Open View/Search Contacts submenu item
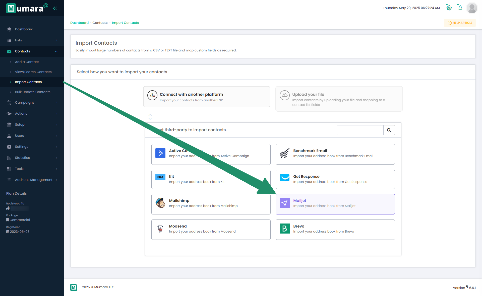The image size is (482, 296). (x=33, y=72)
